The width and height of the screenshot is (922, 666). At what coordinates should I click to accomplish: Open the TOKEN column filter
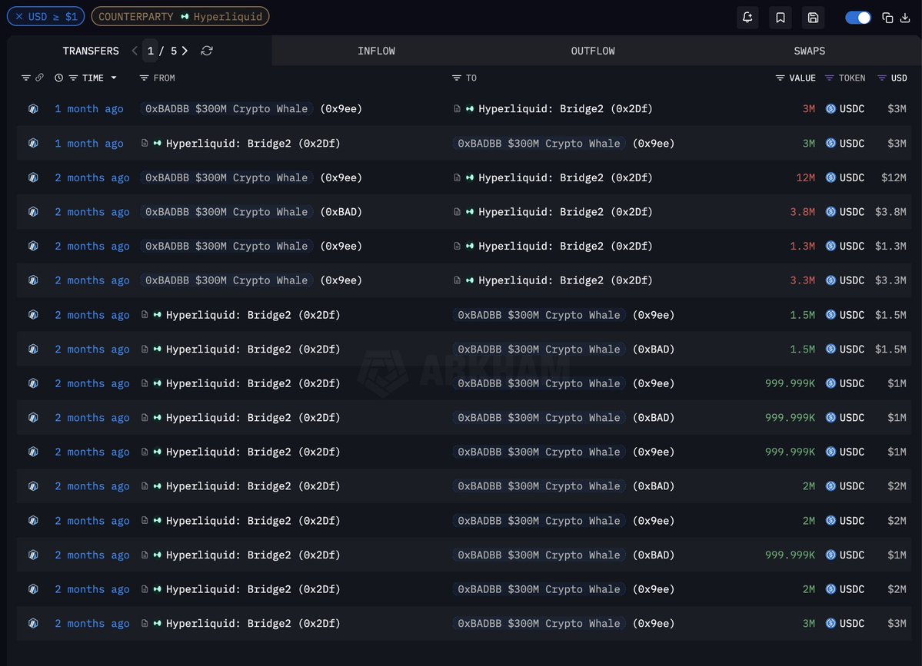click(830, 78)
